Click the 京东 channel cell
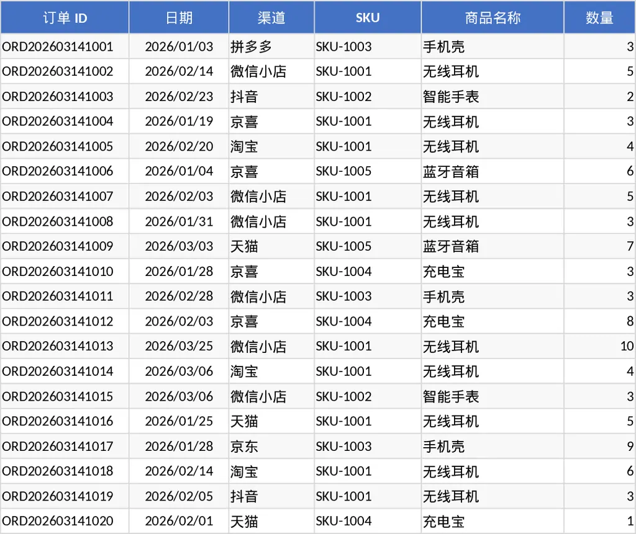The image size is (636, 534). click(271, 446)
